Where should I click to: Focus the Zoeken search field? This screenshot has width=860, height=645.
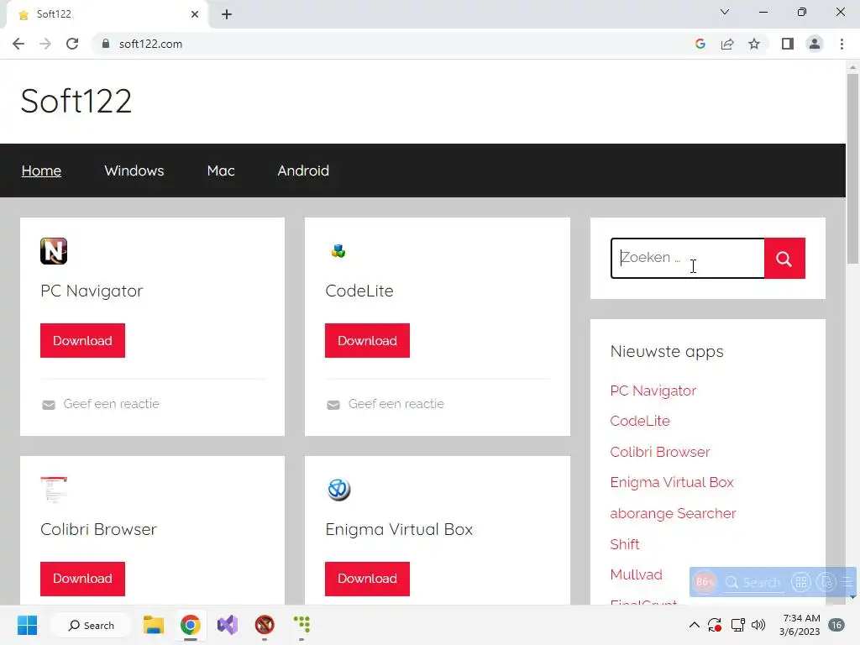point(688,259)
